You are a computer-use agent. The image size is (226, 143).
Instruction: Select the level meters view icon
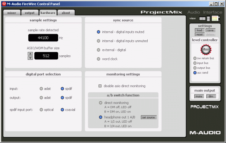[x=215, y=18]
